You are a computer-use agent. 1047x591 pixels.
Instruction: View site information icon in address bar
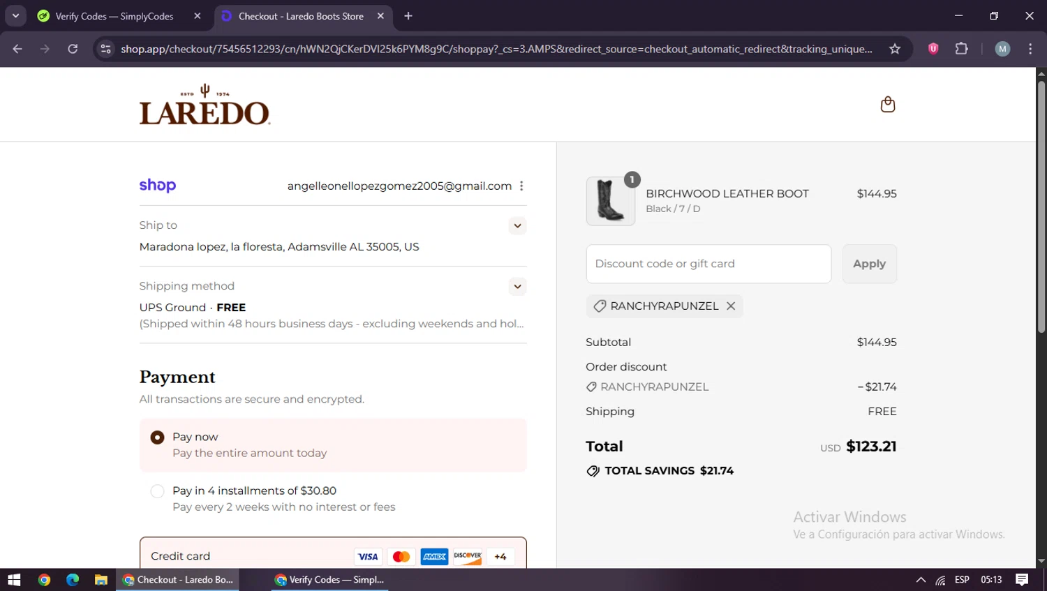[106, 49]
